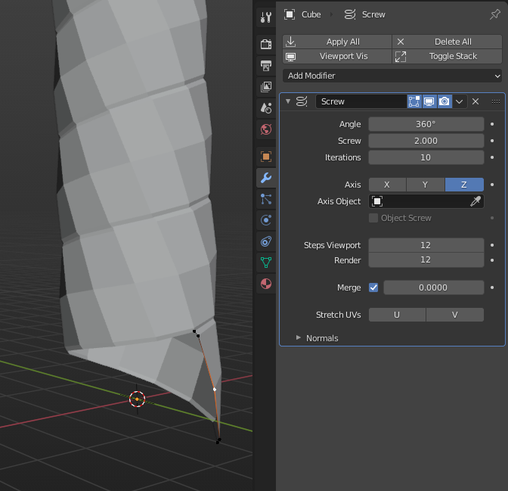The image size is (508, 491).
Task: Toggle Screw modifier viewport display
Action: click(429, 101)
